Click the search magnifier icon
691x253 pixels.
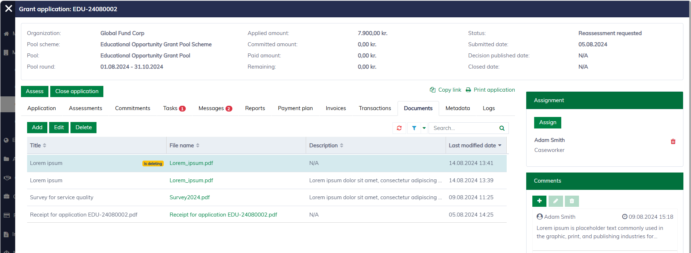click(502, 128)
